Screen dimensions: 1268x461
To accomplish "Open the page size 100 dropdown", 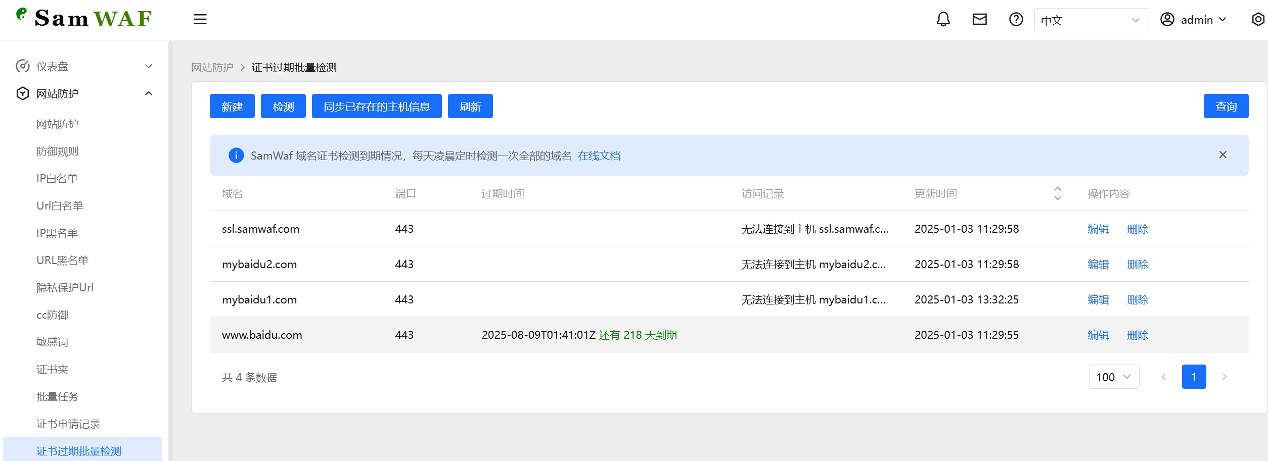I will (1114, 377).
